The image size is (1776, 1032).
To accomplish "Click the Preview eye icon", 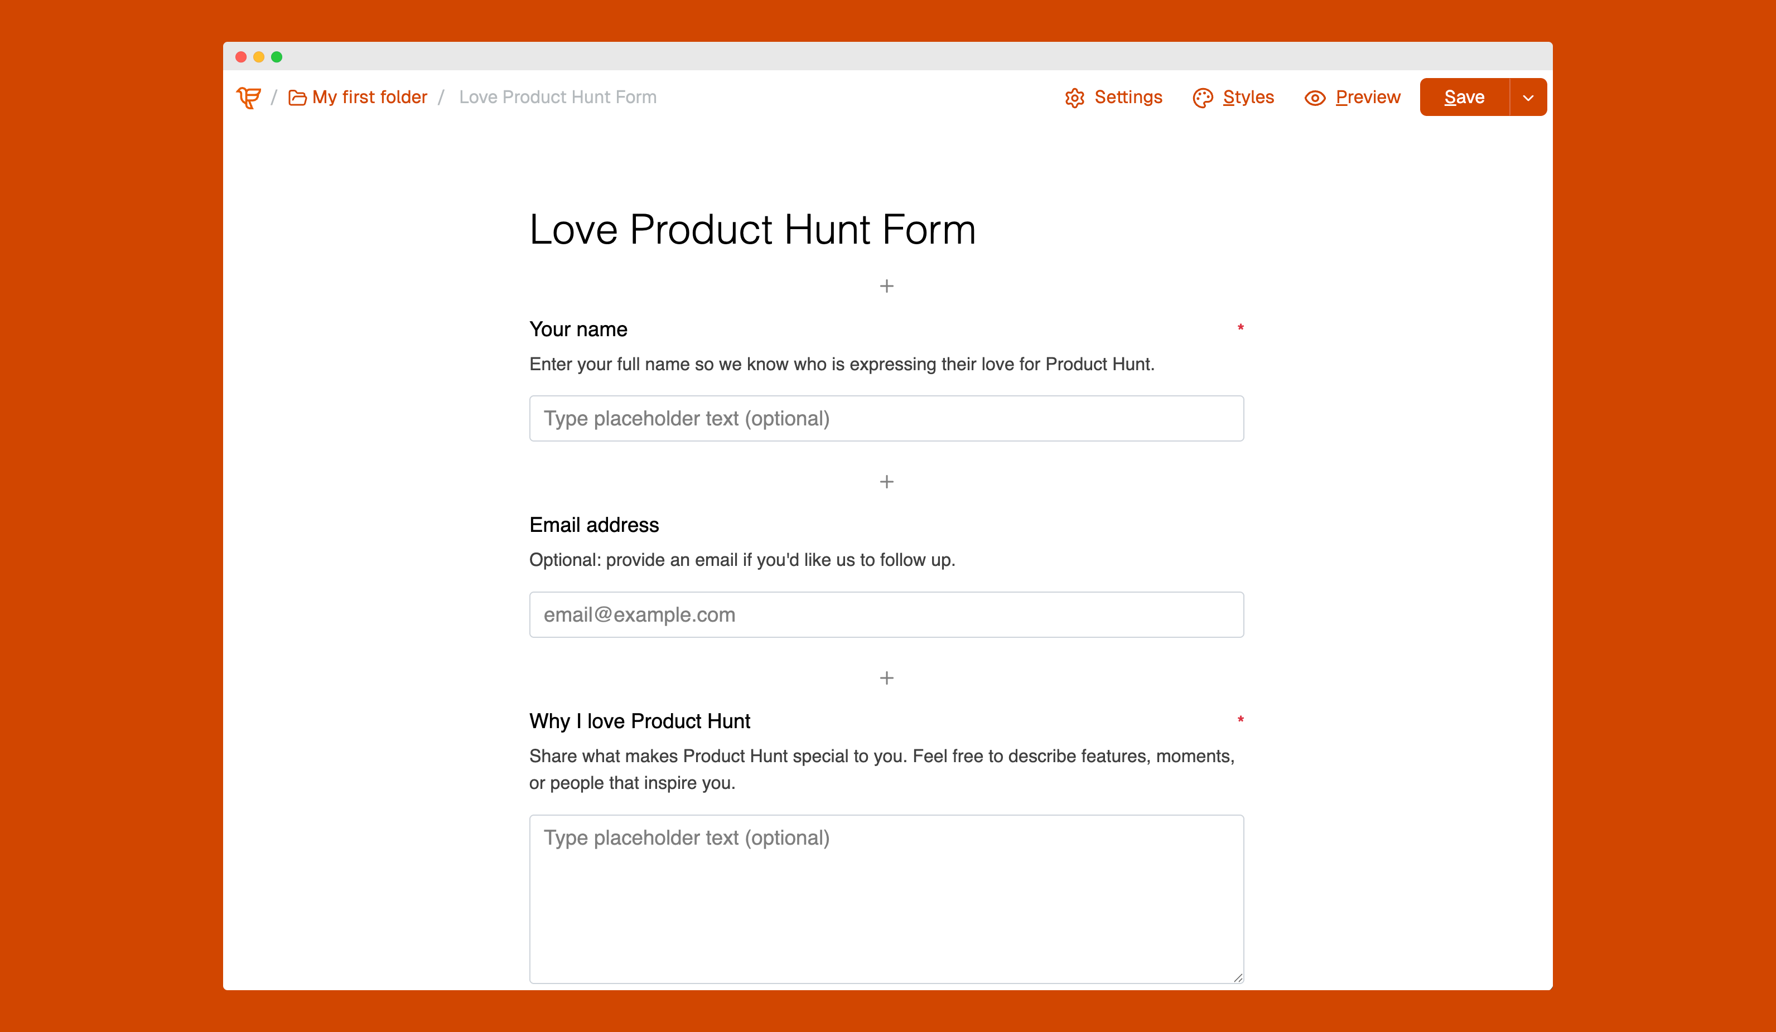I will coord(1314,98).
